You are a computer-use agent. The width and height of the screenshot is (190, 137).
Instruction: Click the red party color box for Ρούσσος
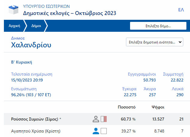pyautogui.click(x=104, y=119)
